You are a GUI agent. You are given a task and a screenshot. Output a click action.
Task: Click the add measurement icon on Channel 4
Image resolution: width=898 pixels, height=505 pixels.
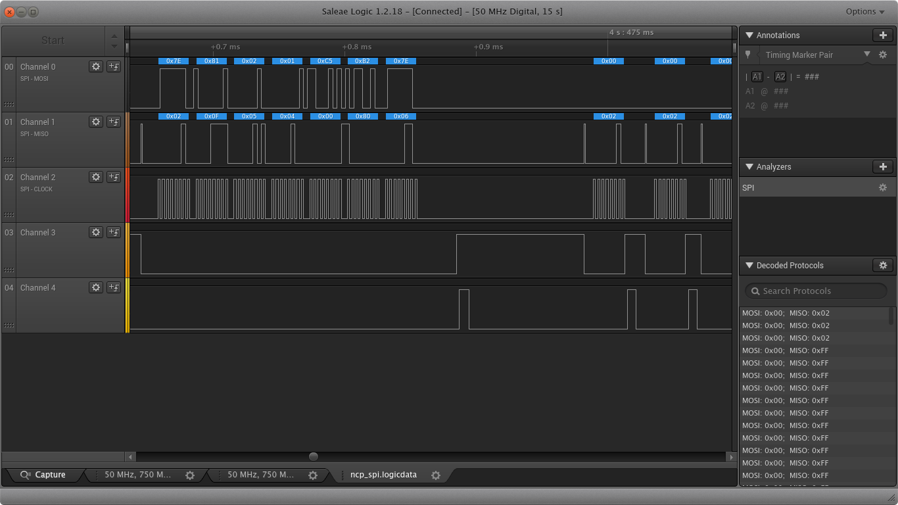[113, 287]
